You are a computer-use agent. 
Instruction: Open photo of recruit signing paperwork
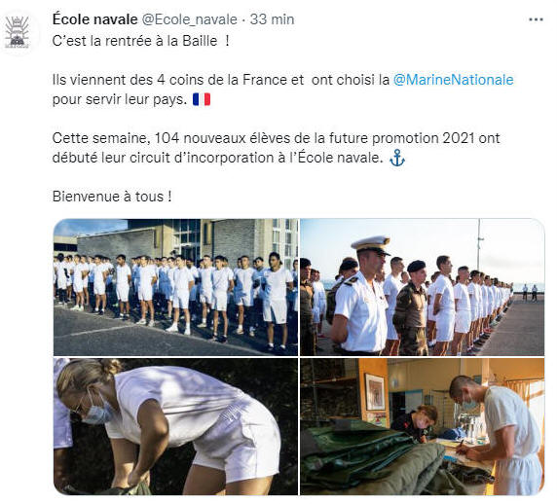(423, 426)
